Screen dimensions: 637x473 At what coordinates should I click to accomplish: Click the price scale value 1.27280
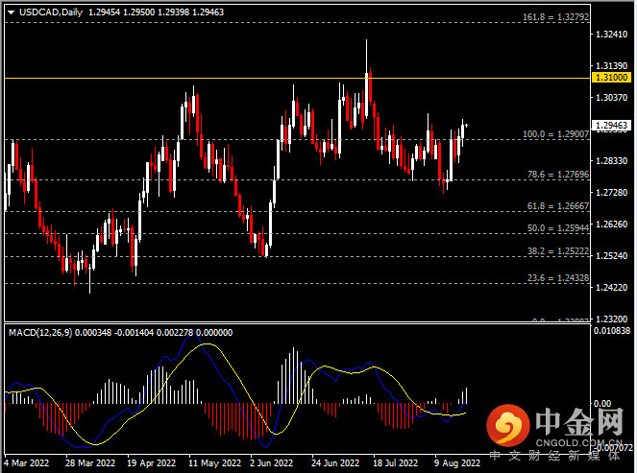point(611,192)
